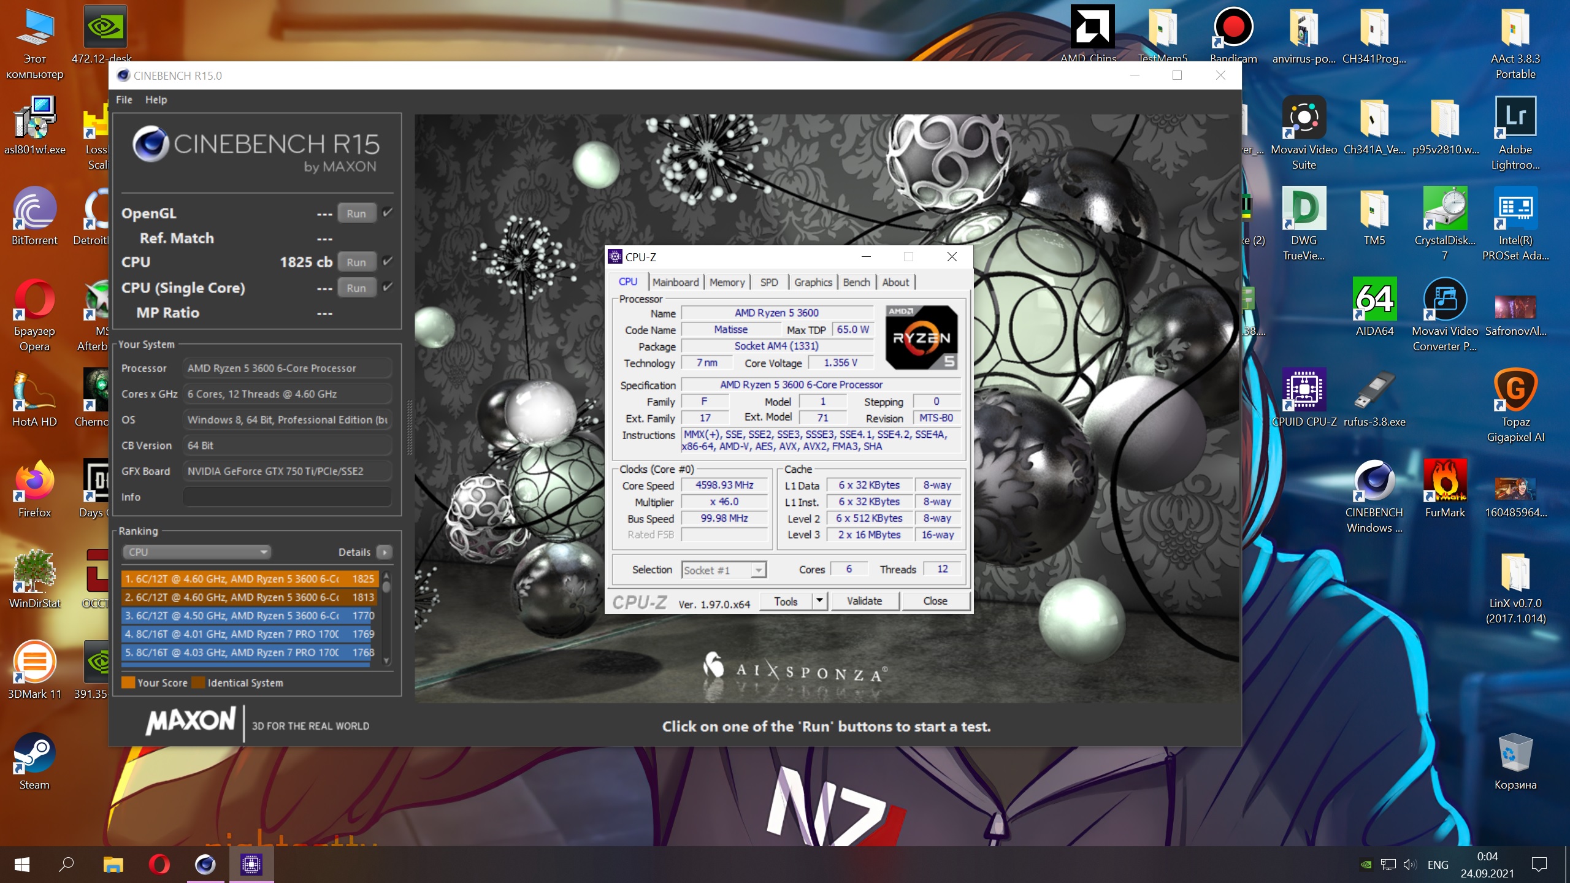The height and width of the screenshot is (883, 1570).
Task: Click the Opera icon in the taskbar
Action: (159, 865)
